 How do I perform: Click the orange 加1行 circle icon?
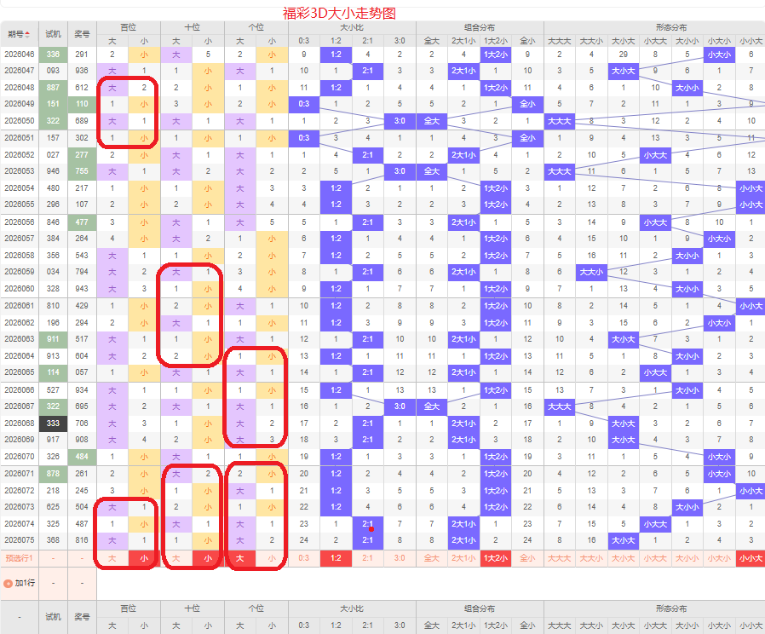[8, 583]
